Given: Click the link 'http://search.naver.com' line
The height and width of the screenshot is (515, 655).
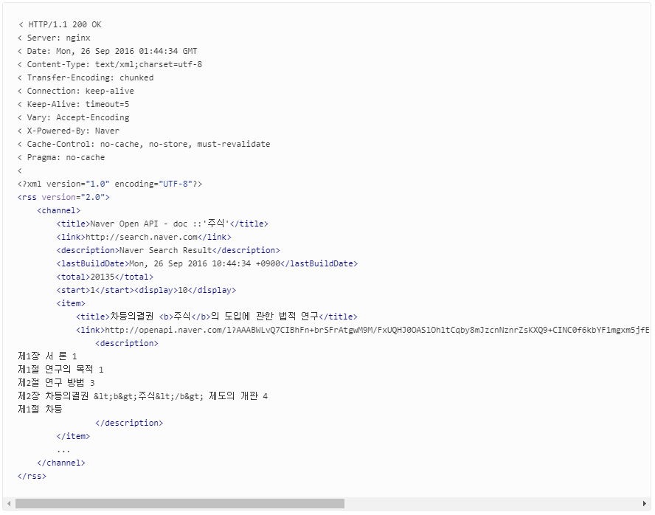Looking at the screenshot, I should pyautogui.click(x=144, y=238).
